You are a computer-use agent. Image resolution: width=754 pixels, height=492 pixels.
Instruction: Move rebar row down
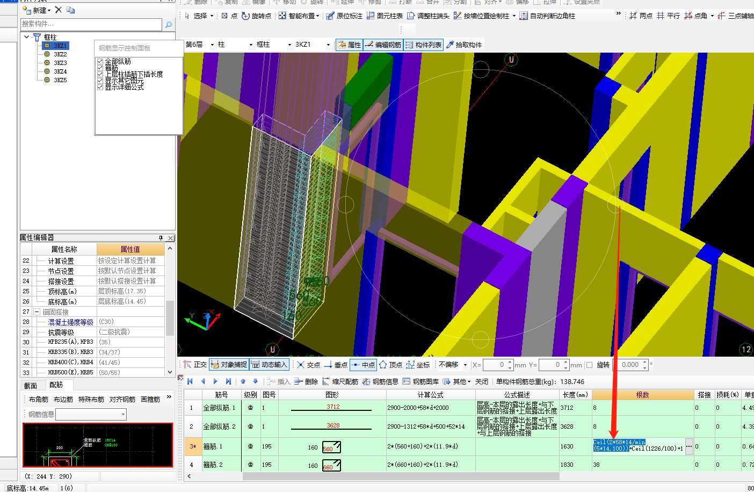coord(255,381)
